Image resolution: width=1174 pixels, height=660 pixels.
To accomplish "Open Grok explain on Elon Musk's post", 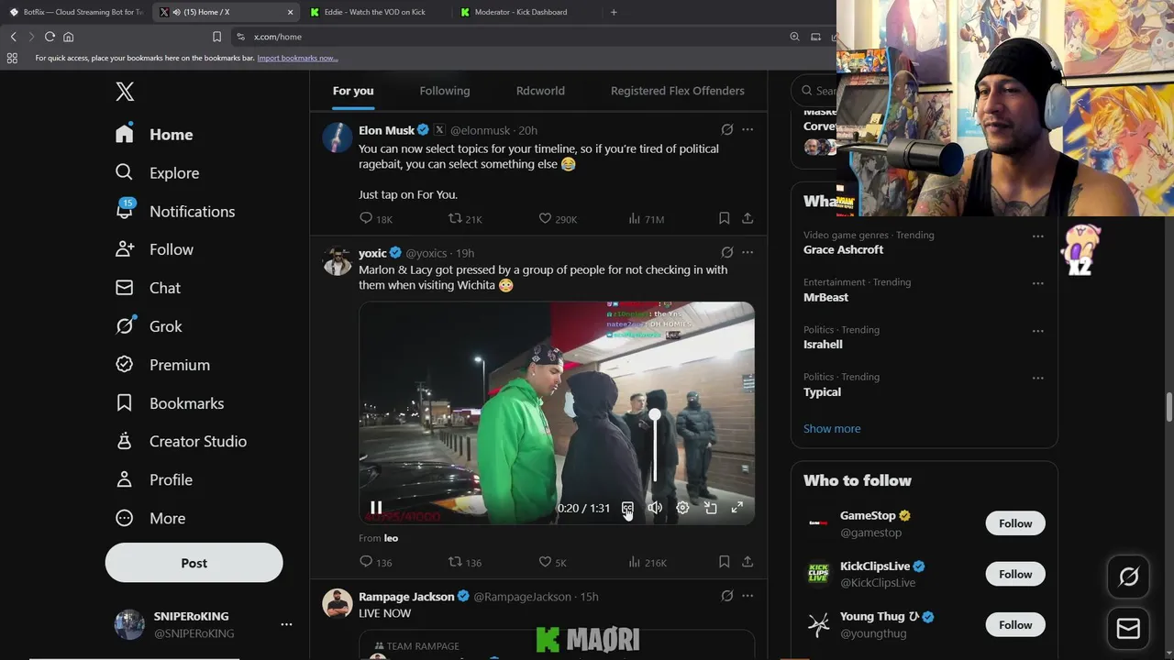I will [726, 130].
